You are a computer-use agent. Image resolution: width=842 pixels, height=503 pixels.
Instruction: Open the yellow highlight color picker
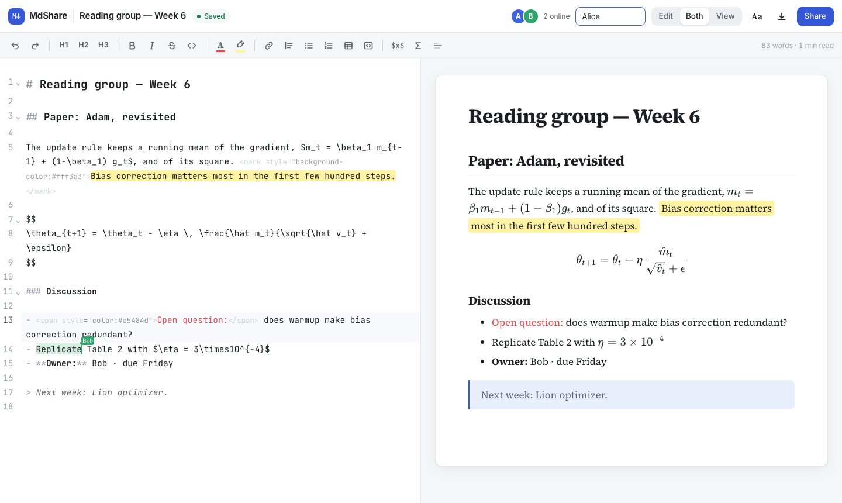(x=240, y=46)
